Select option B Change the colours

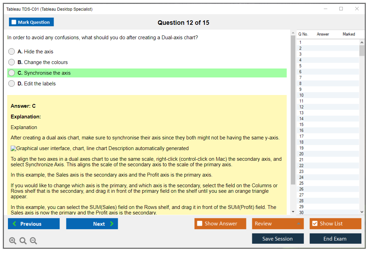click(x=12, y=62)
